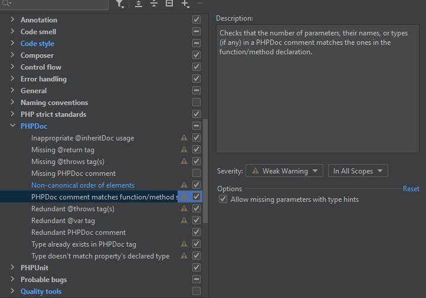This screenshot has height=298, width=426.
Task: Click warning icon for Redundant @throws tag(s)
Action: [x=184, y=208]
